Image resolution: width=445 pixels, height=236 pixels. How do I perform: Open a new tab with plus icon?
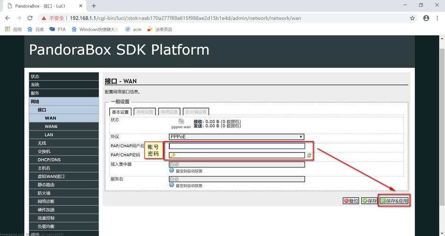pos(94,6)
